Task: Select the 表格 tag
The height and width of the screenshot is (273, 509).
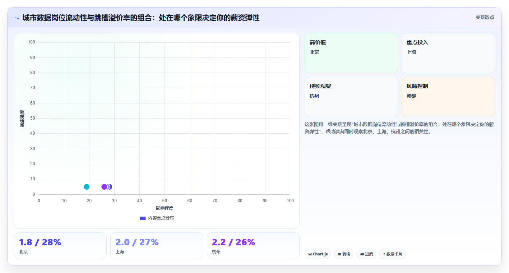Action: point(344,254)
